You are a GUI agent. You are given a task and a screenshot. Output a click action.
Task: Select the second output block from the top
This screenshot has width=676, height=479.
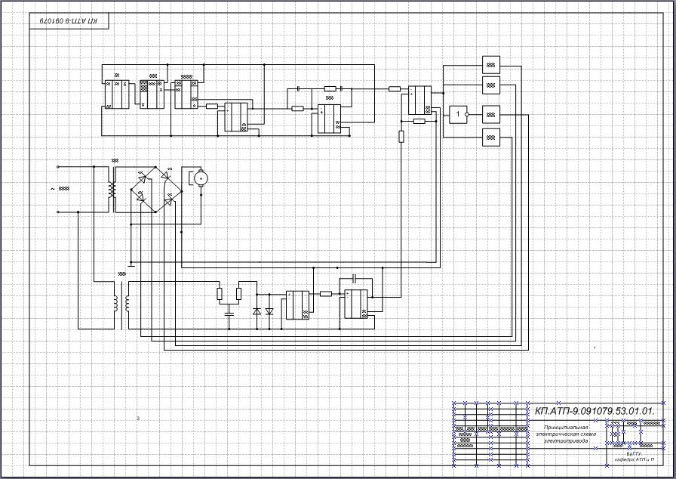pos(491,85)
